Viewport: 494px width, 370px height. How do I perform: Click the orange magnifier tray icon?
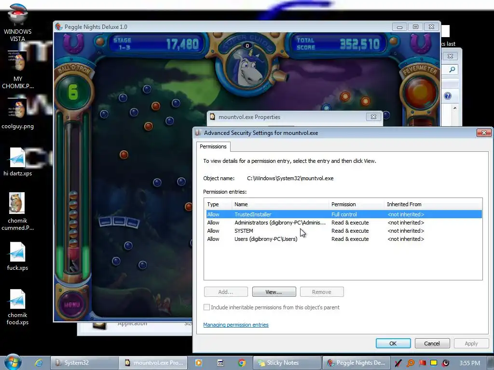click(x=411, y=363)
